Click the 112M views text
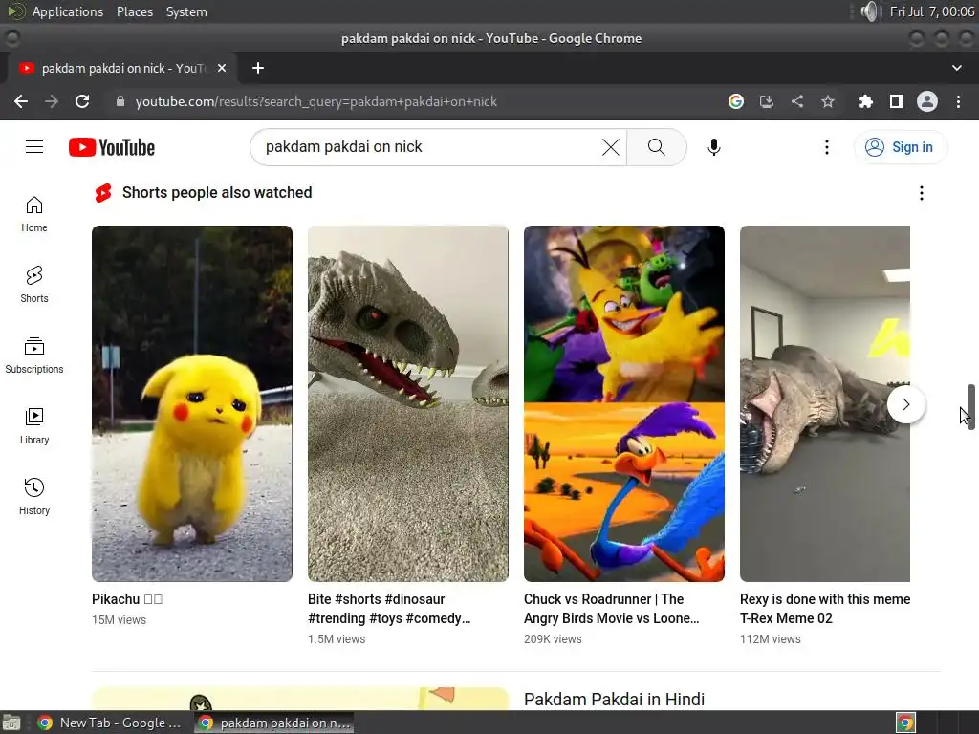Viewport: 979px width, 734px height. point(770,639)
